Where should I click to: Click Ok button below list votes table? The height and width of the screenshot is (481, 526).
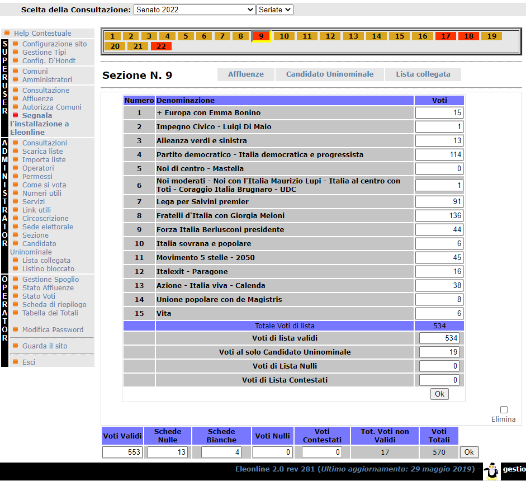coord(439,394)
